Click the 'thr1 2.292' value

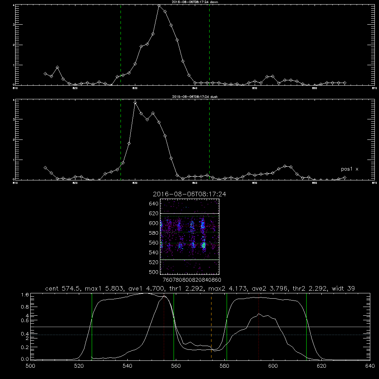pyautogui.click(x=186, y=288)
